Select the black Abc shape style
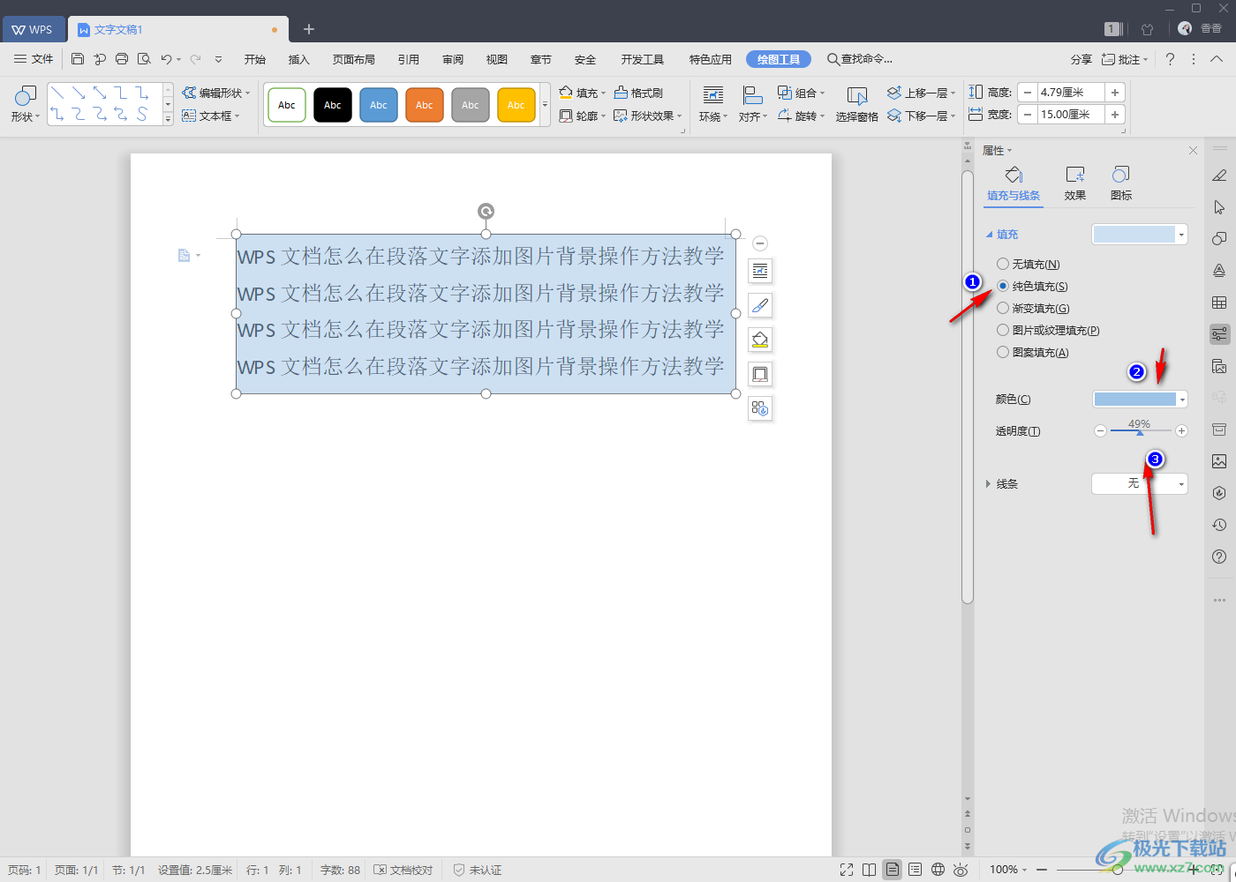Image resolution: width=1236 pixels, height=882 pixels. pyautogui.click(x=333, y=105)
